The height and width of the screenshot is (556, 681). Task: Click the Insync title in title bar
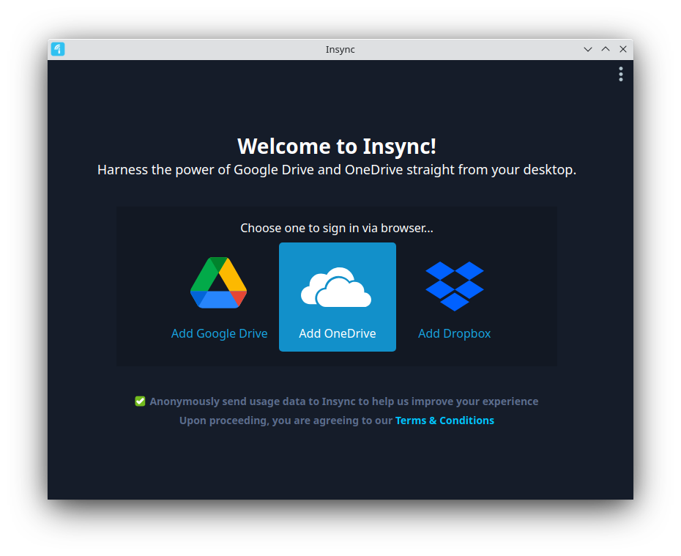340,50
